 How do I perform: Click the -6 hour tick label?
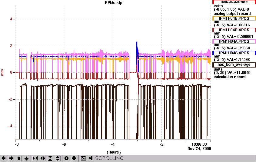coord(64,144)
